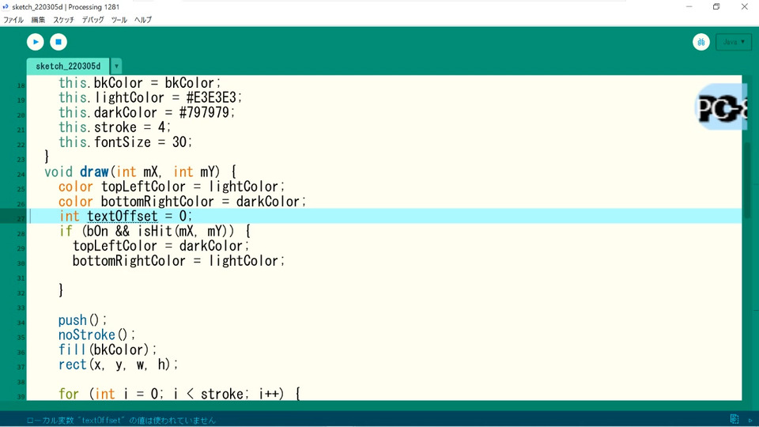The image size is (759, 427).
Task: Select the sketch_220305d tab
Action: (x=68, y=66)
